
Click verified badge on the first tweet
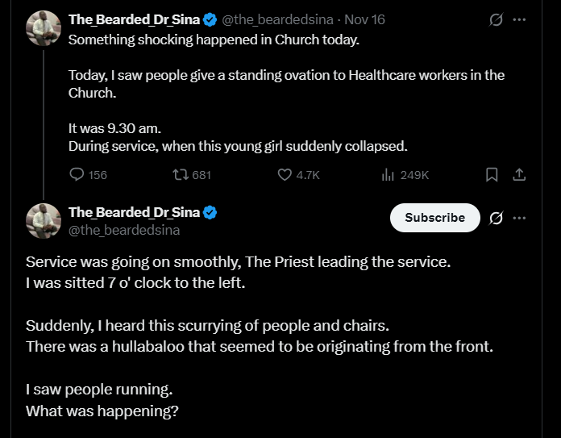(x=210, y=19)
